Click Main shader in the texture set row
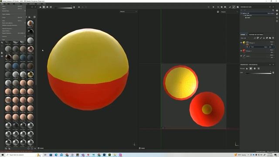 tap(270, 14)
